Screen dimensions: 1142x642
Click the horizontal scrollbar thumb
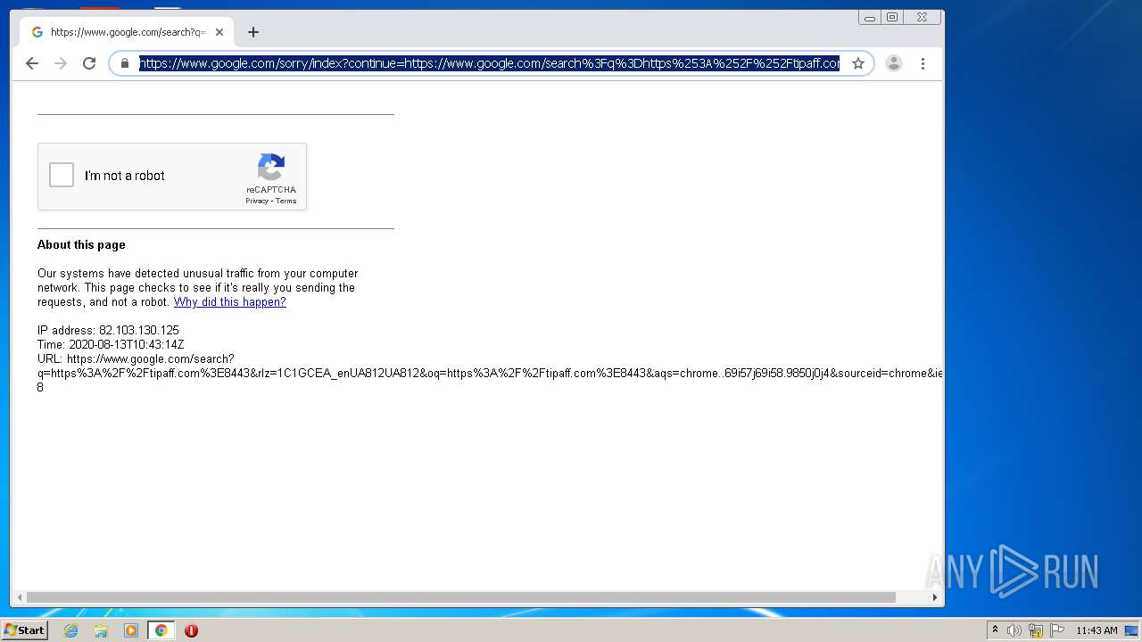(460, 597)
